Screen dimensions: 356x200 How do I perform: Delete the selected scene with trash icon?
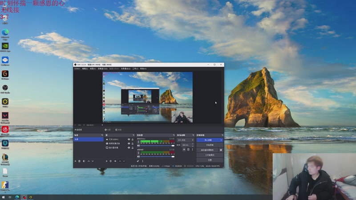click(x=80, y=161)
